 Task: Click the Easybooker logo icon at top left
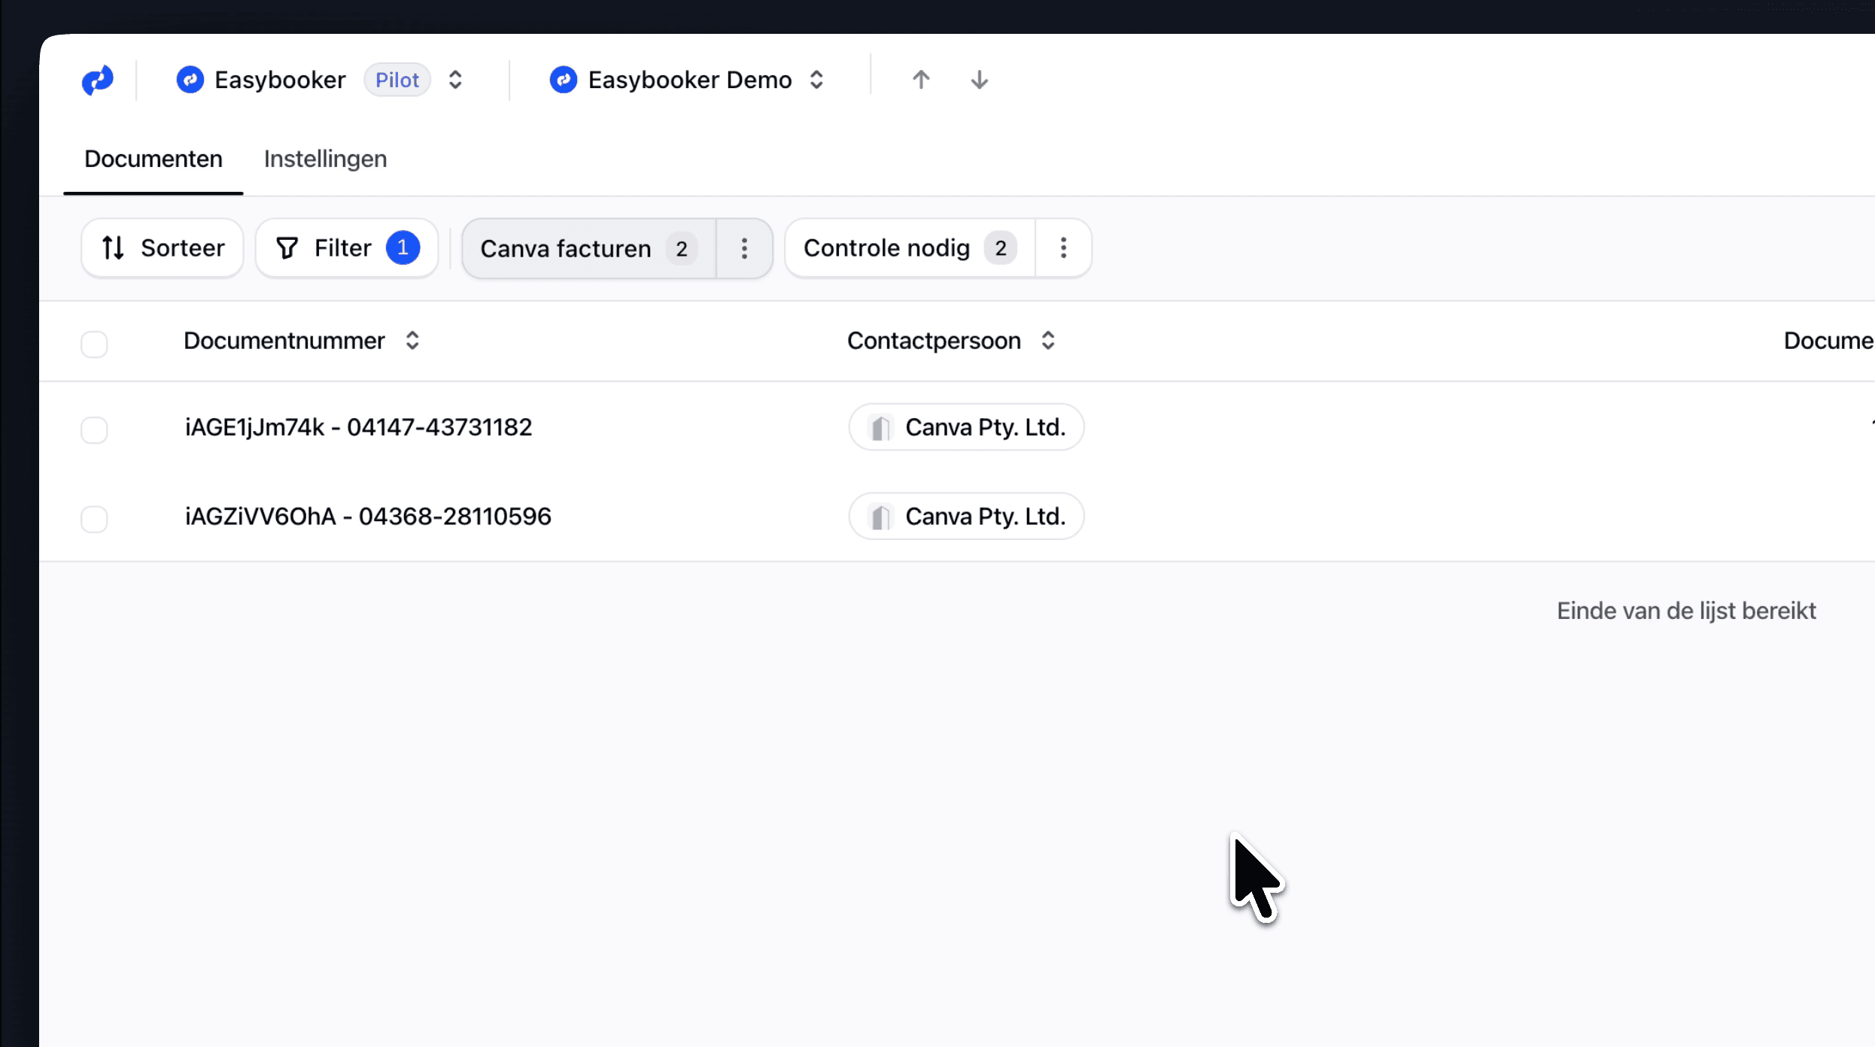pos(98,80)
